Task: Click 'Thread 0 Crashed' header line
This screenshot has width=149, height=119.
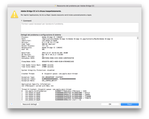Action: coord(46,89)
